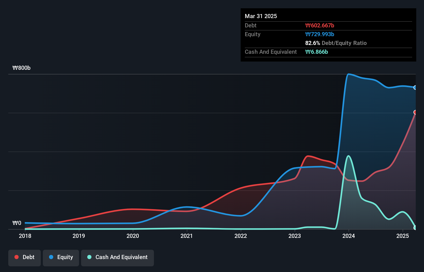Click the ₩602.667b debt value

[320, 26]
